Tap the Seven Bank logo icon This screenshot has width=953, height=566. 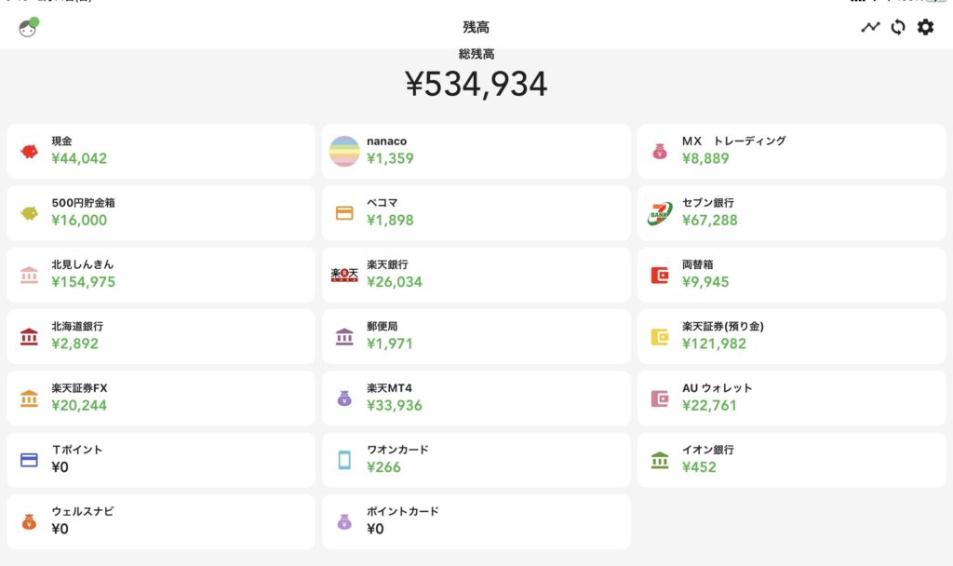(x=660, y=213)
